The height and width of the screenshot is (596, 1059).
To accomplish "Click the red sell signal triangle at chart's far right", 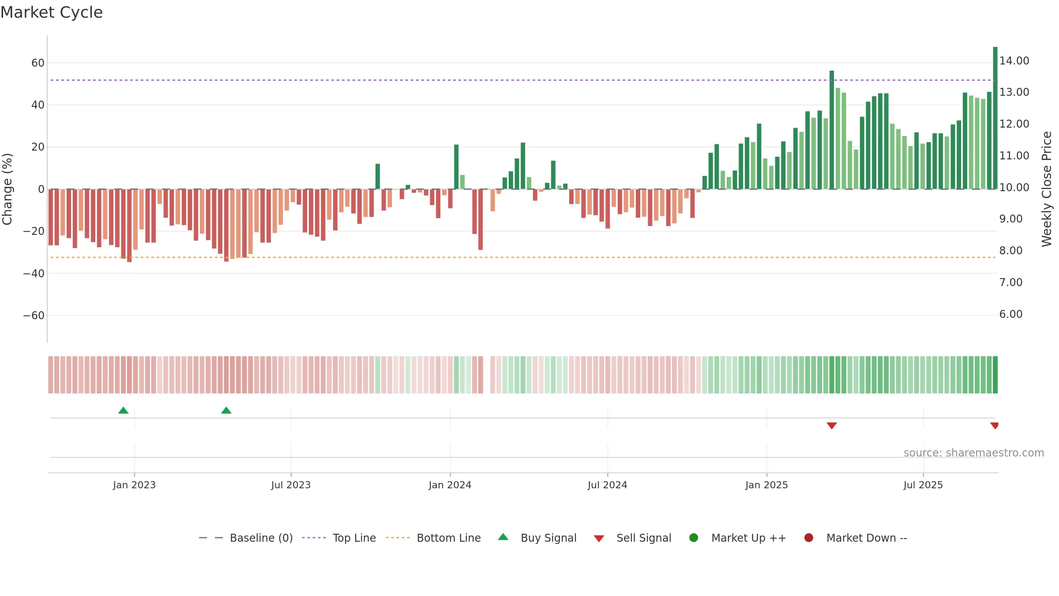I will tap(994, 426).
